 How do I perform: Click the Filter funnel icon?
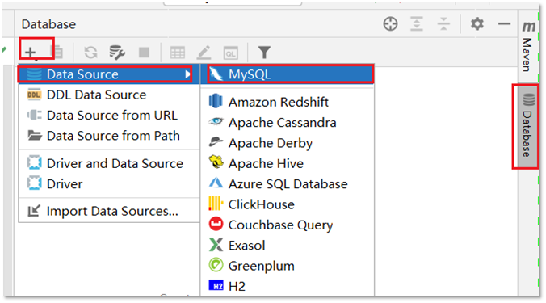264,53
